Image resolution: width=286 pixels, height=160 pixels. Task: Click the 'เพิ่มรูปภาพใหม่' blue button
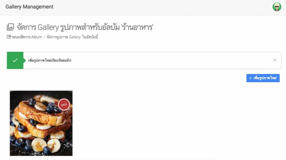click(x=263, y=78)
